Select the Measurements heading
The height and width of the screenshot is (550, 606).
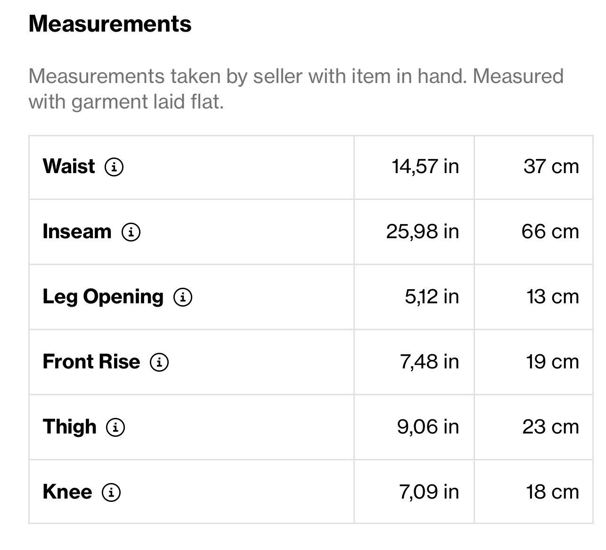(110, 24)
